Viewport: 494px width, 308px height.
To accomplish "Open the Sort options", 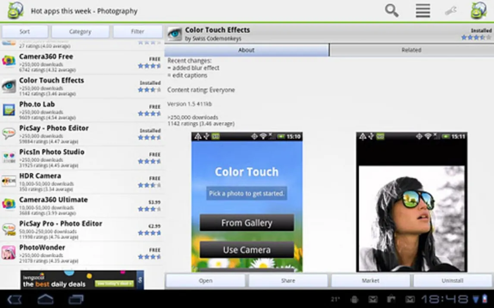I will tap(25, 31).
